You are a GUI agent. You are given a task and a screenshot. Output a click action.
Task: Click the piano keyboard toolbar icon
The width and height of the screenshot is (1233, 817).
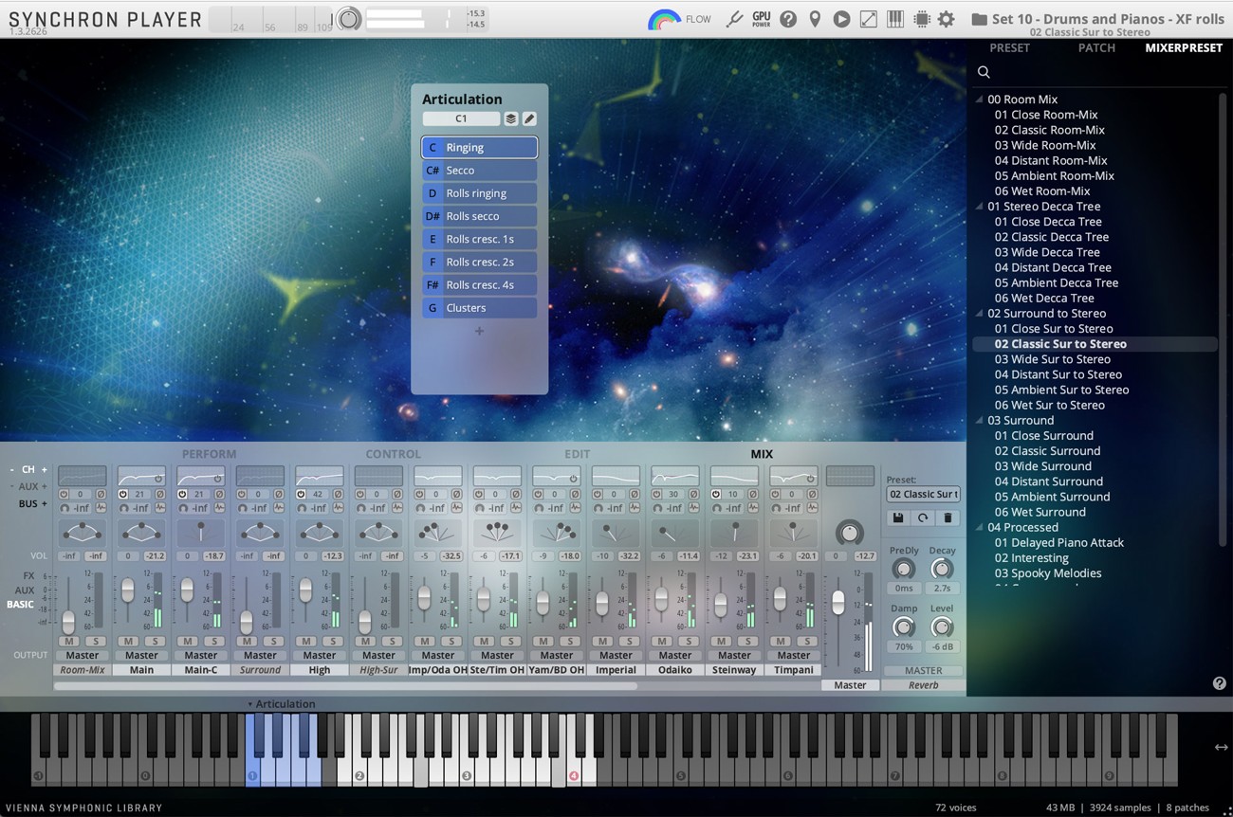[x=895, y=18]
